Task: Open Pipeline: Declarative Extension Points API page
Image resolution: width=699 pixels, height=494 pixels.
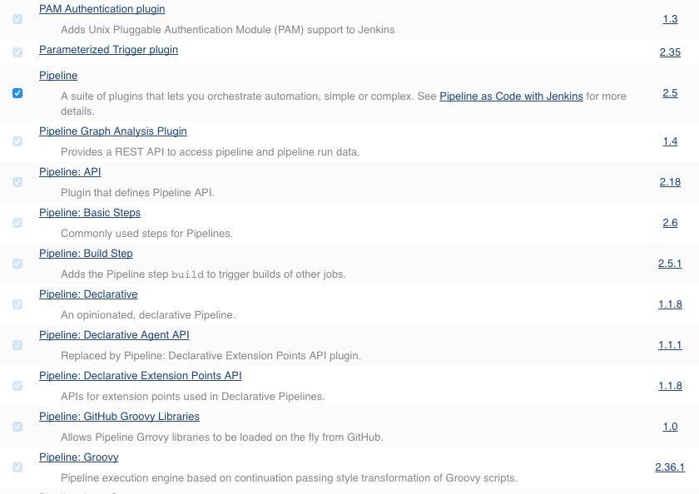Action: click(x=140, y=375)
